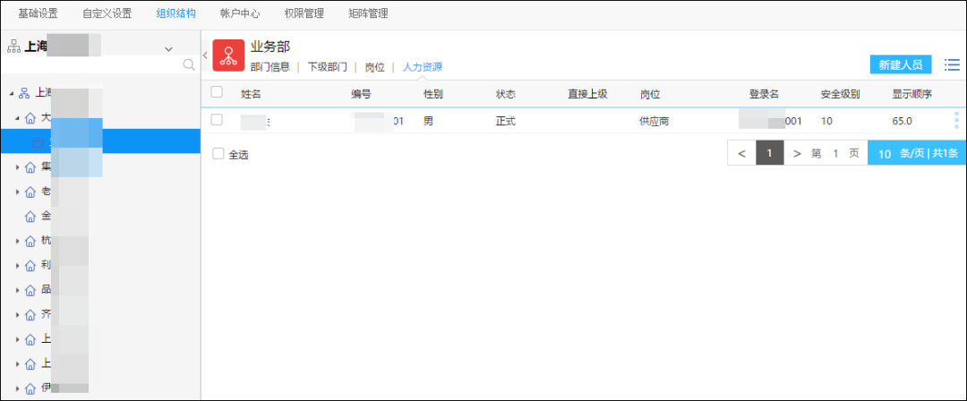Click the 显示顺序 column header

tap(911, 94)
